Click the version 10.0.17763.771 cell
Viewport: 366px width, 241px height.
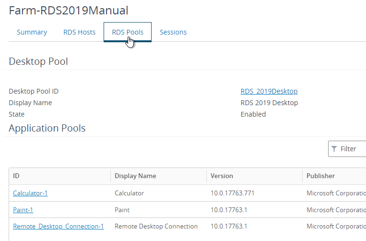coord(232,193)
